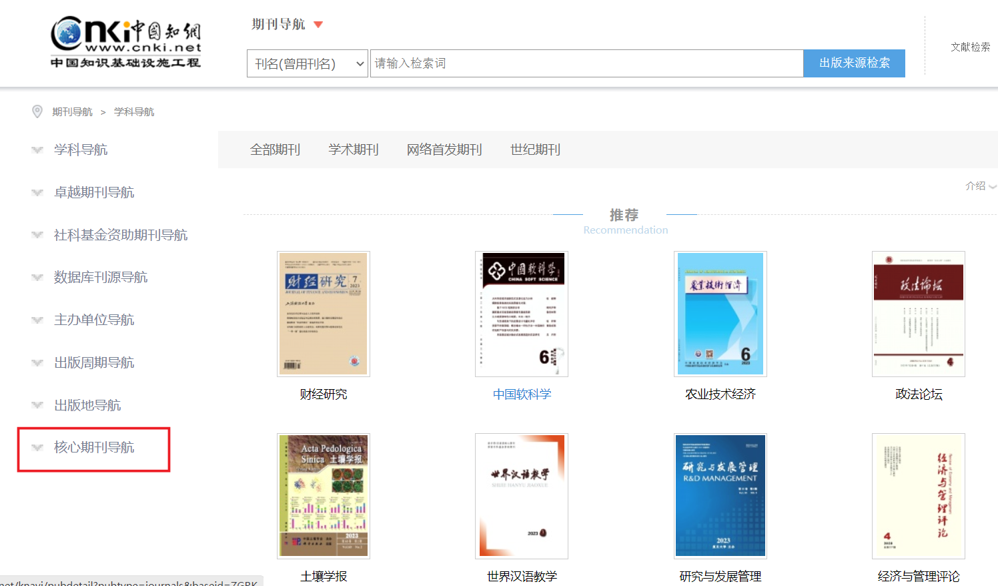Expand the 出版地导航 sidebar arrow
998x586 pixels.
pyautogui.click(x=37, y=405)
